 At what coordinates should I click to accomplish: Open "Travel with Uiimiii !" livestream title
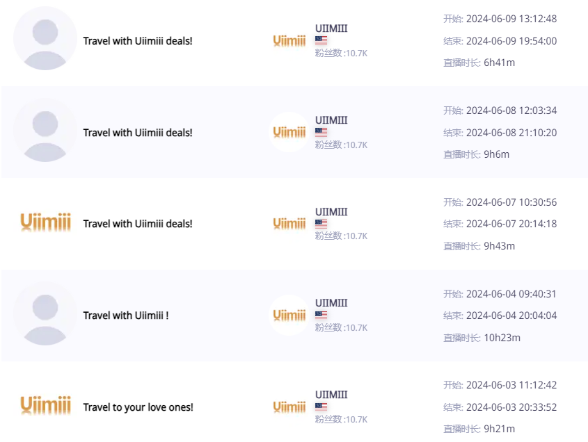pos(126,316)
